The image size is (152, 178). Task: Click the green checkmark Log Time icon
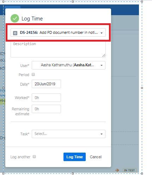15,18
